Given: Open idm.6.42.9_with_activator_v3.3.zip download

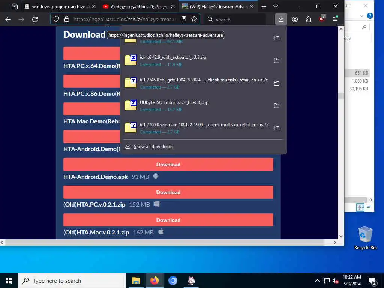Looking at the screenshot, I should point(196,60).
